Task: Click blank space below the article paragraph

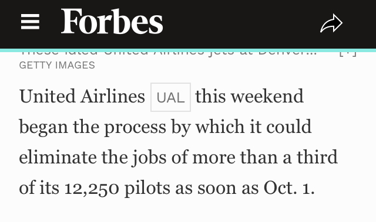Action: coord(188,211)
